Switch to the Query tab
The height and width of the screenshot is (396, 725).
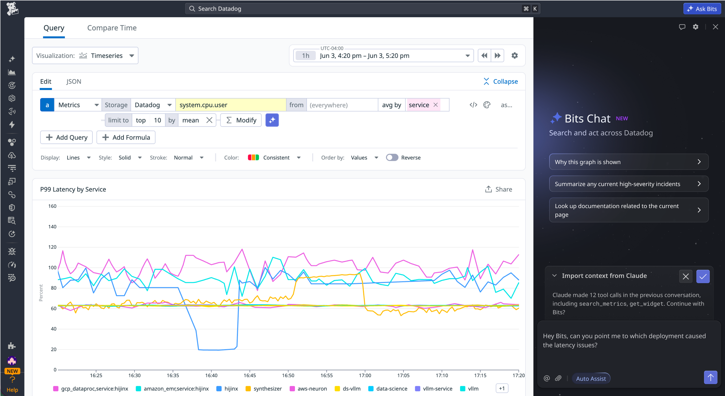(54, 28)
